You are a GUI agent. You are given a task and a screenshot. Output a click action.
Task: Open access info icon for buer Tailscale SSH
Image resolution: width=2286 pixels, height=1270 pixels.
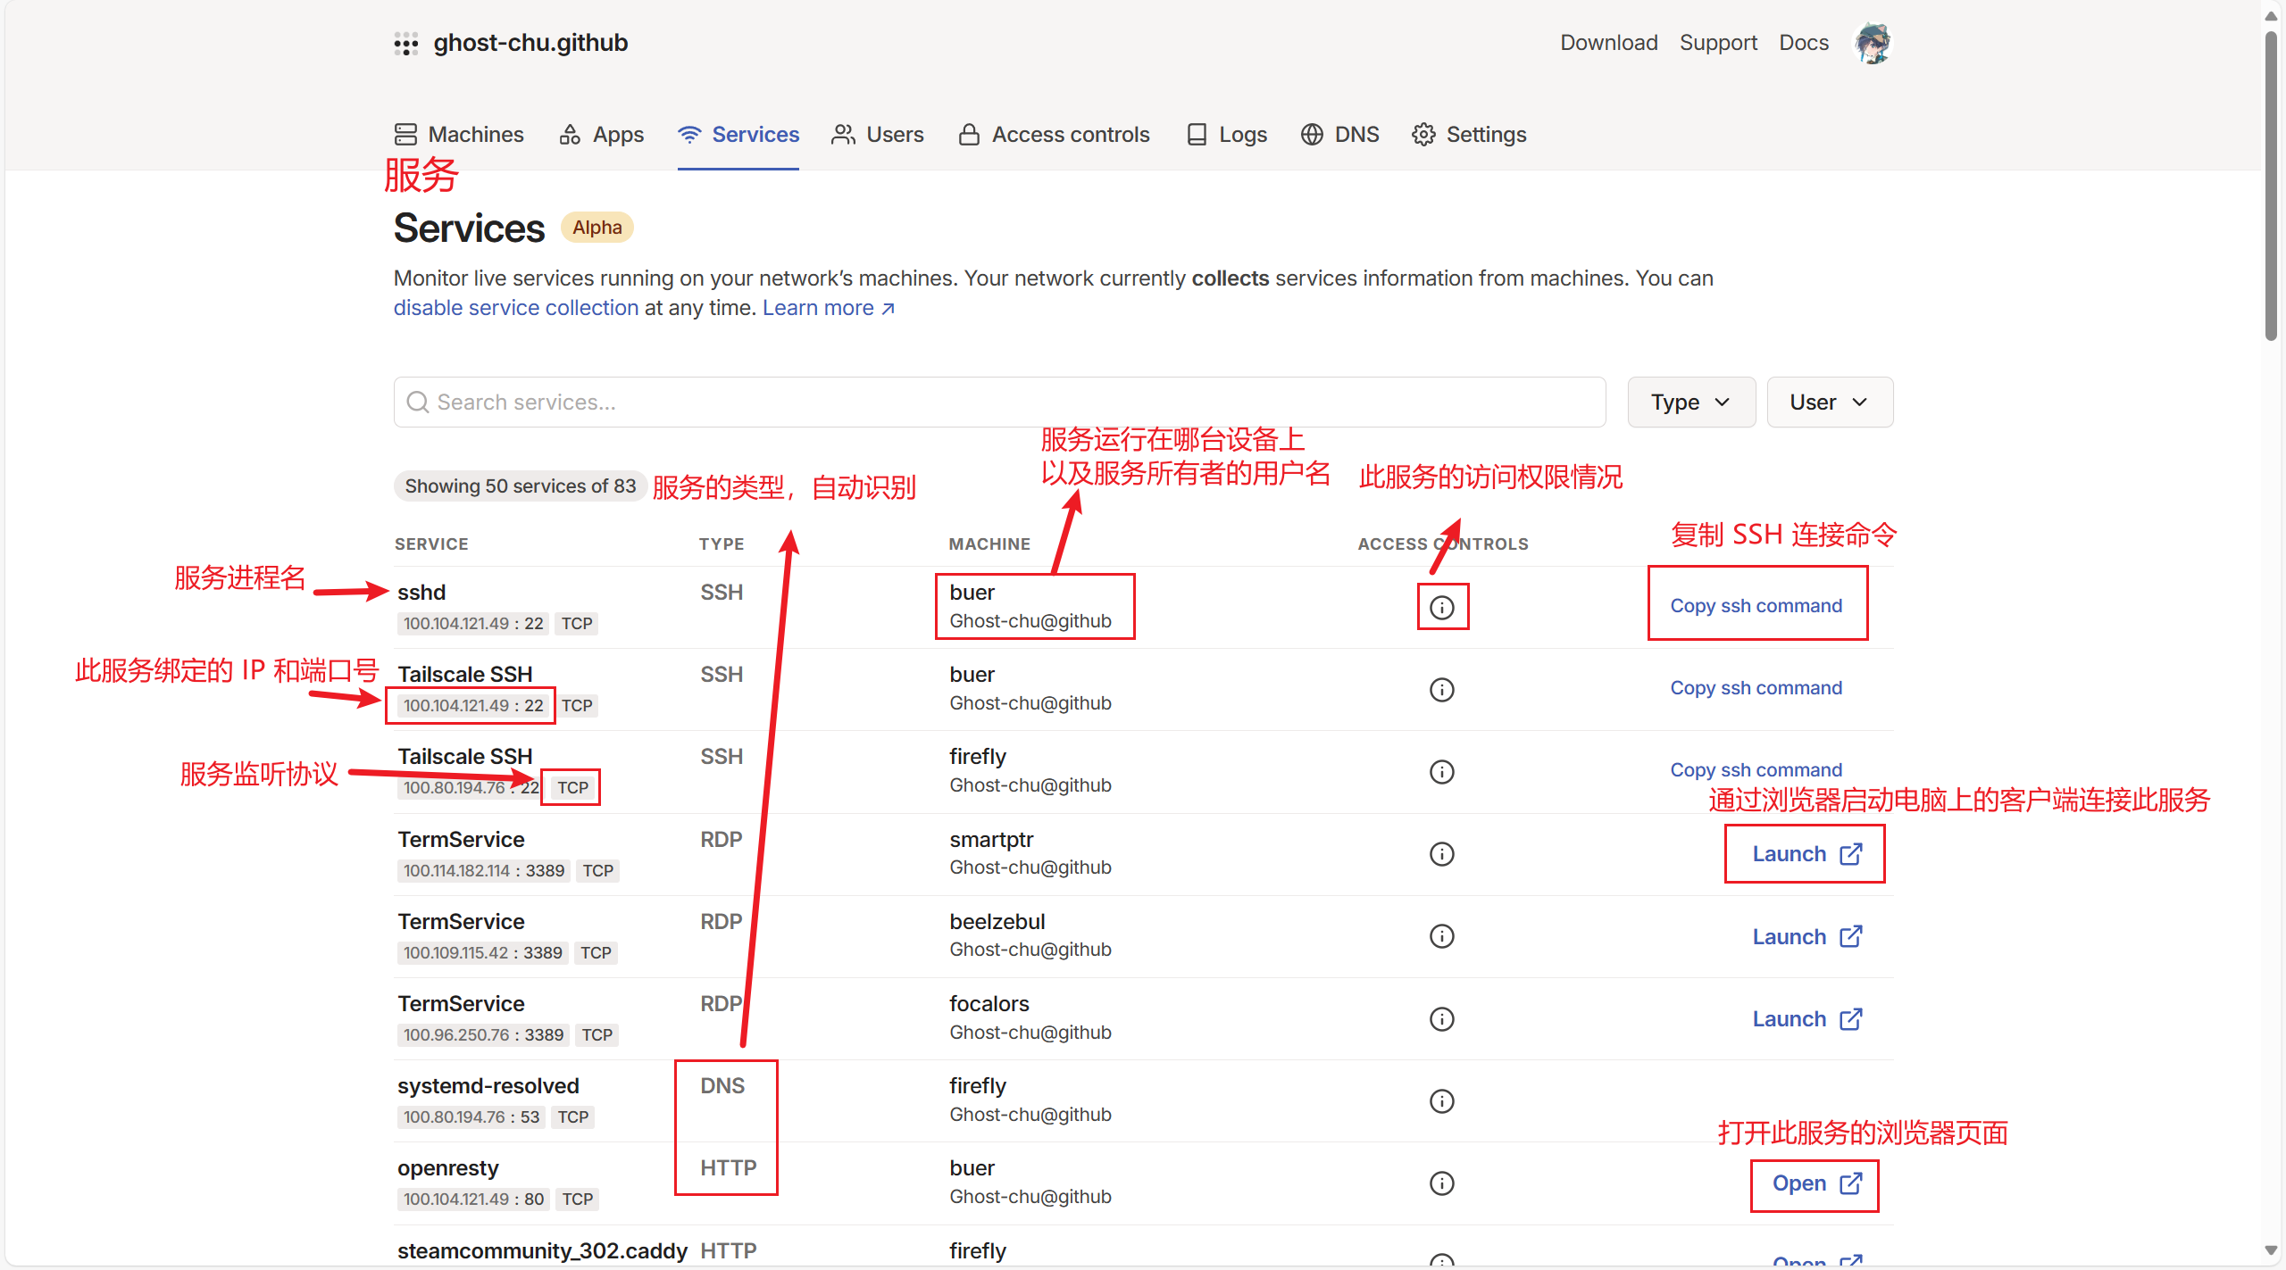point(1441,690)
